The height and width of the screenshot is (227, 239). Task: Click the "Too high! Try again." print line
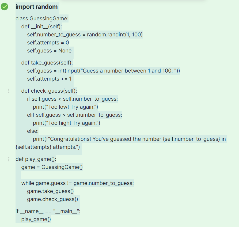[x=66, y=123]
